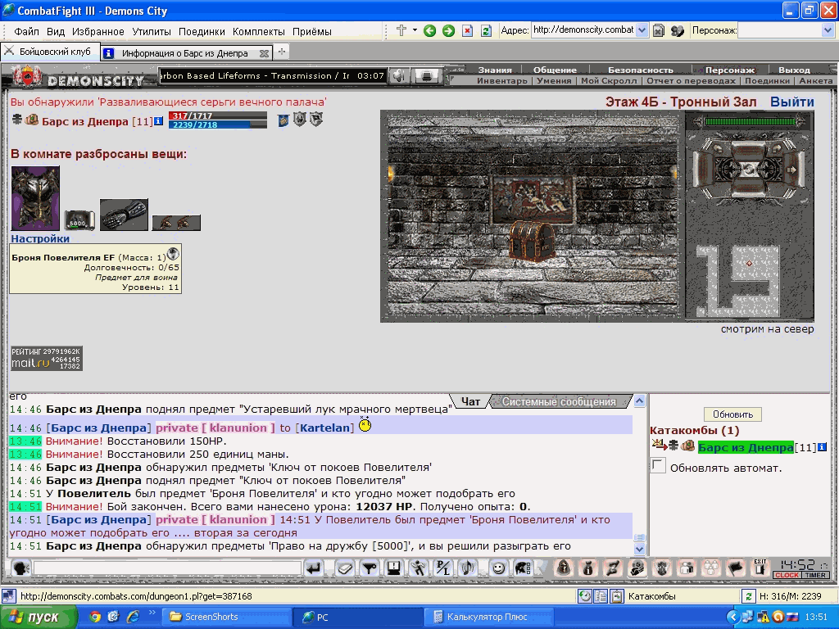Toggle the Обновлять автомат checkbox
The image size is (839, 629).
tap(658, 466)
